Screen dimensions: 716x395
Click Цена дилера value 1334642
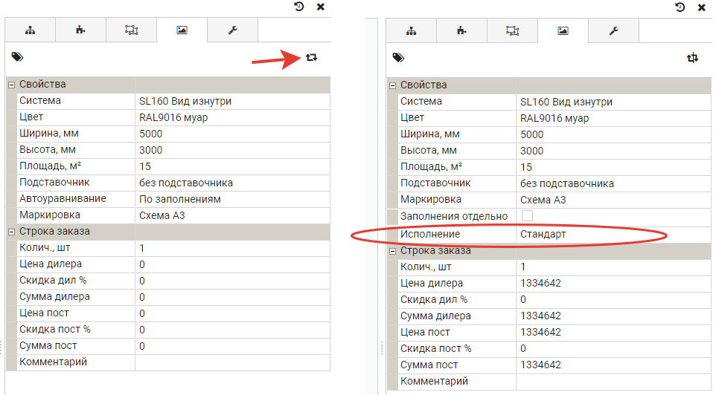(614, 283)
